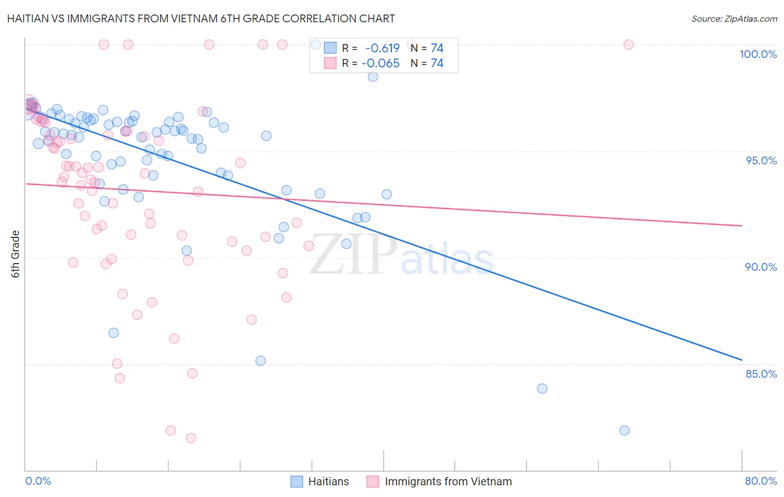Click the 0.0% x-axis label

point(38,481)
